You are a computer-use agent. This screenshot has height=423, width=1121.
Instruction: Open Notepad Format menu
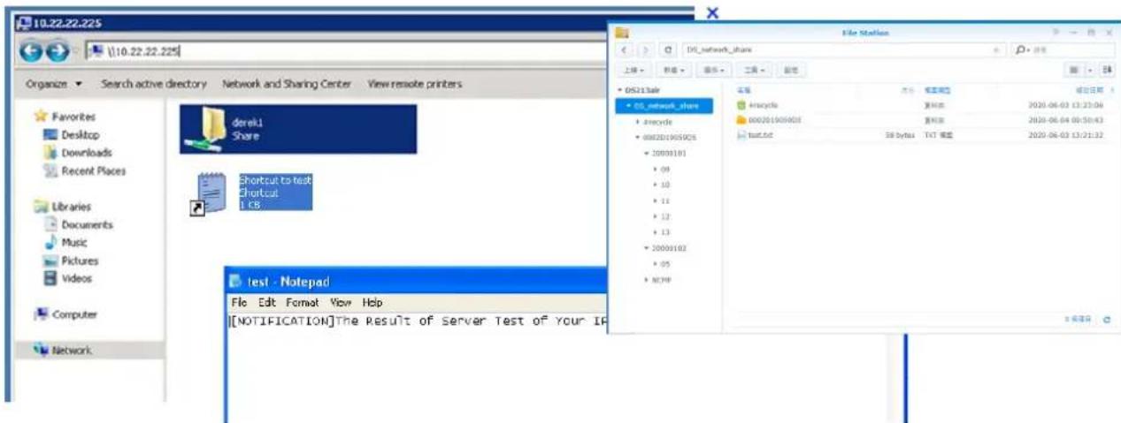click(302, 301)
